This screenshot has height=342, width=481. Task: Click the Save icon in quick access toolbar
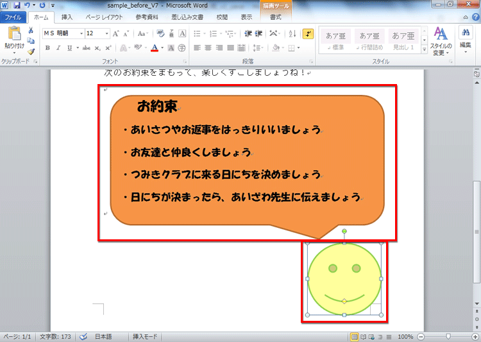pyautogui.click(x=17, y=5)
